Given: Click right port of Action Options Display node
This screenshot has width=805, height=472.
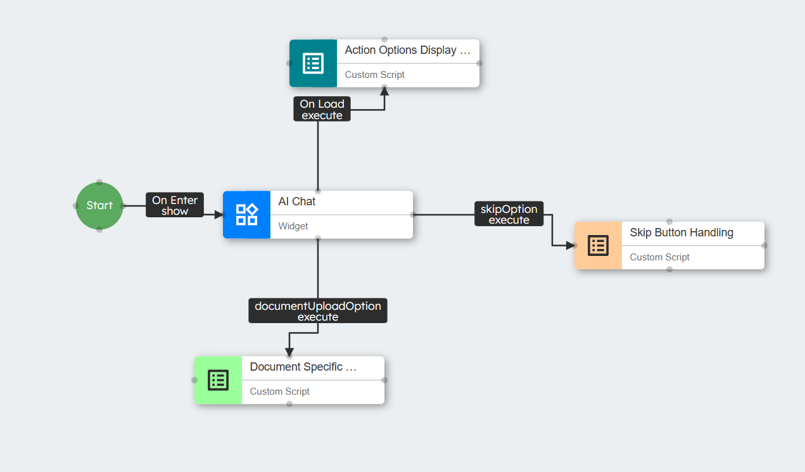Looking at the screenshot, I should tap(479, 63).
